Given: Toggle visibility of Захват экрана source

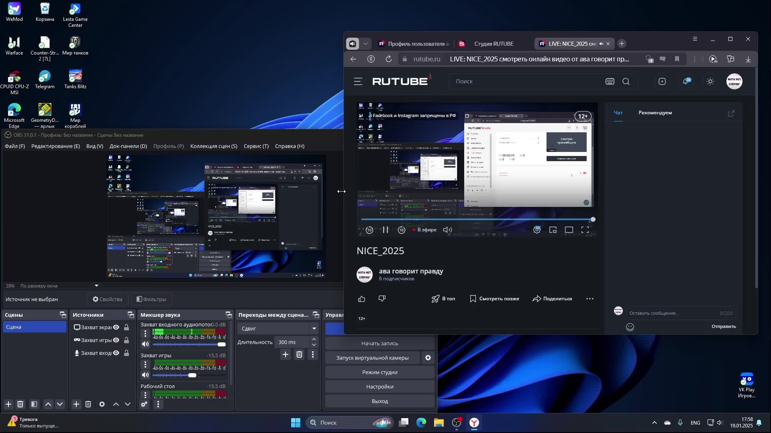Looking at the screenshot, I should pyautogui.click(x=116, y=327).
